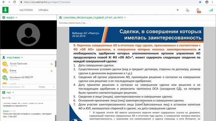This screenshot has width=216, height=121.
Task: Click Всего участников count text
Action: (x=13, y=87)
